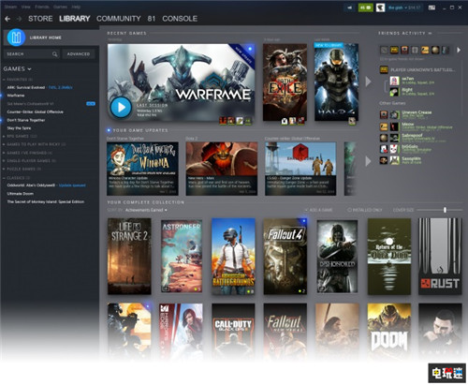The height and width of the screenshot is (385, 468).
Task: Open Sabrespoof's game icon
Action: pos(384,138)
